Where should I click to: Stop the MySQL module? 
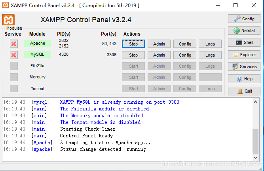(133, 55)
